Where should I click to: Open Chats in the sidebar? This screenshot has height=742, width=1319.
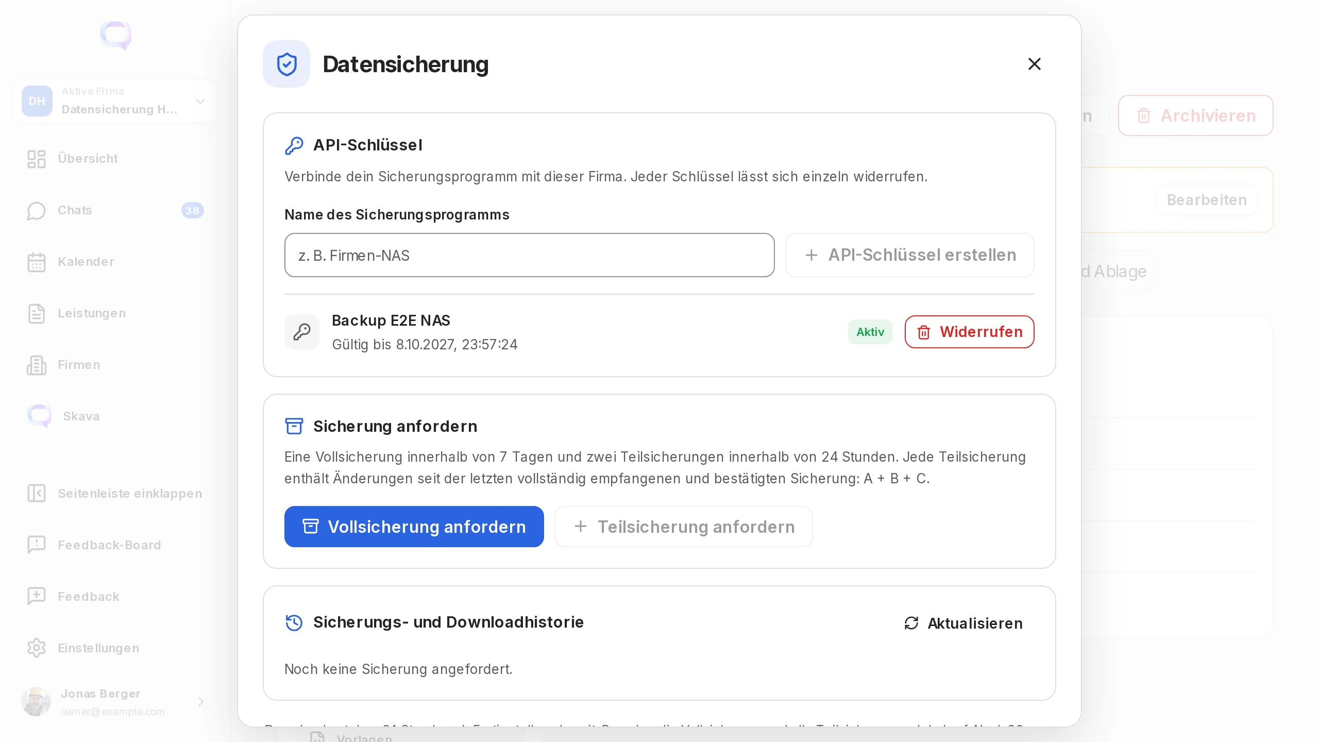point(114,210)
